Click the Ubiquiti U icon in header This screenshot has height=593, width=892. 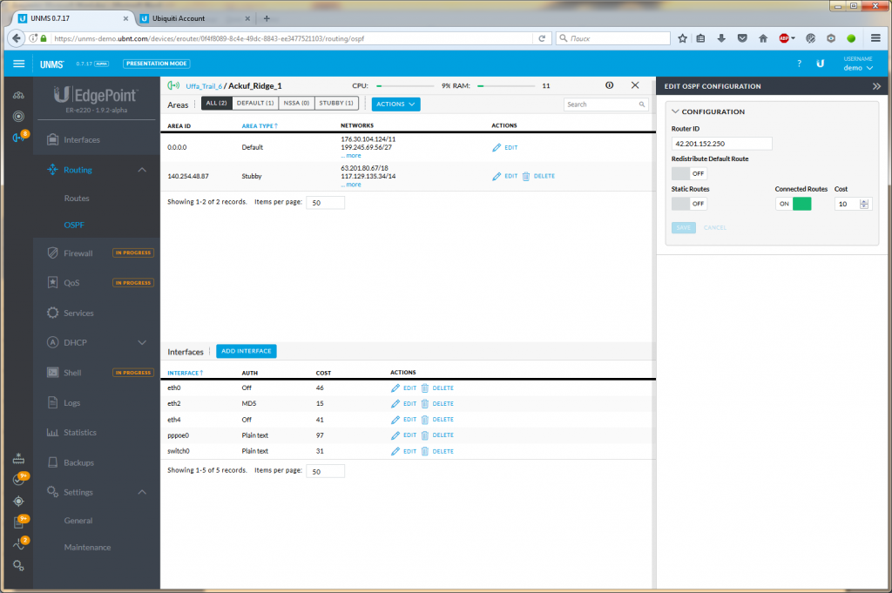(x=821, y=64)
